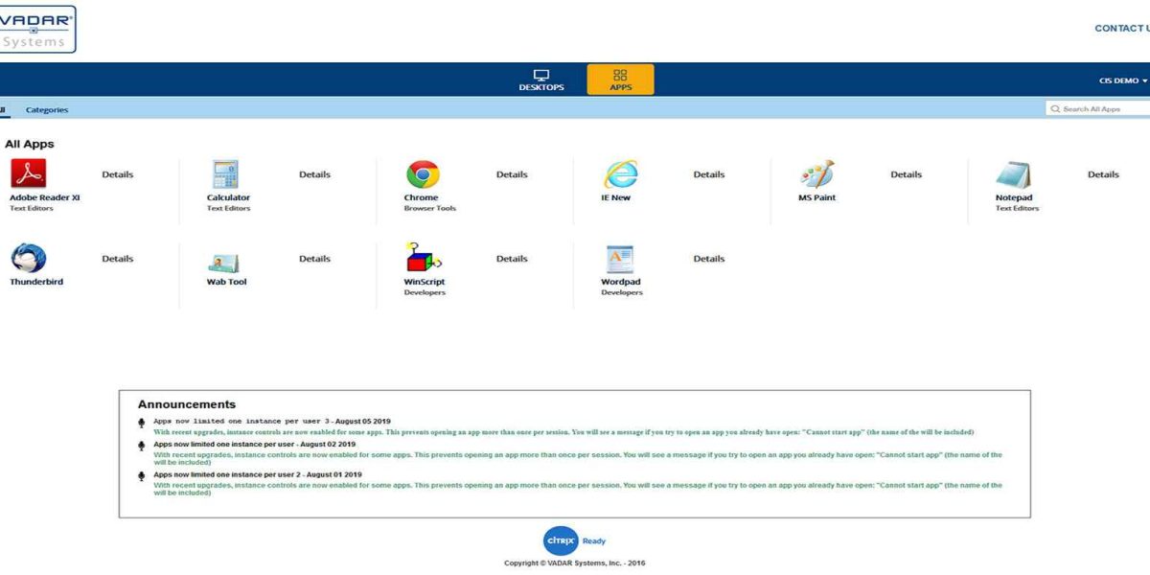The width and height of the screenshot is (1150, 575).
Task: Start the Chrome browser app
Action: tap(422, 173)
